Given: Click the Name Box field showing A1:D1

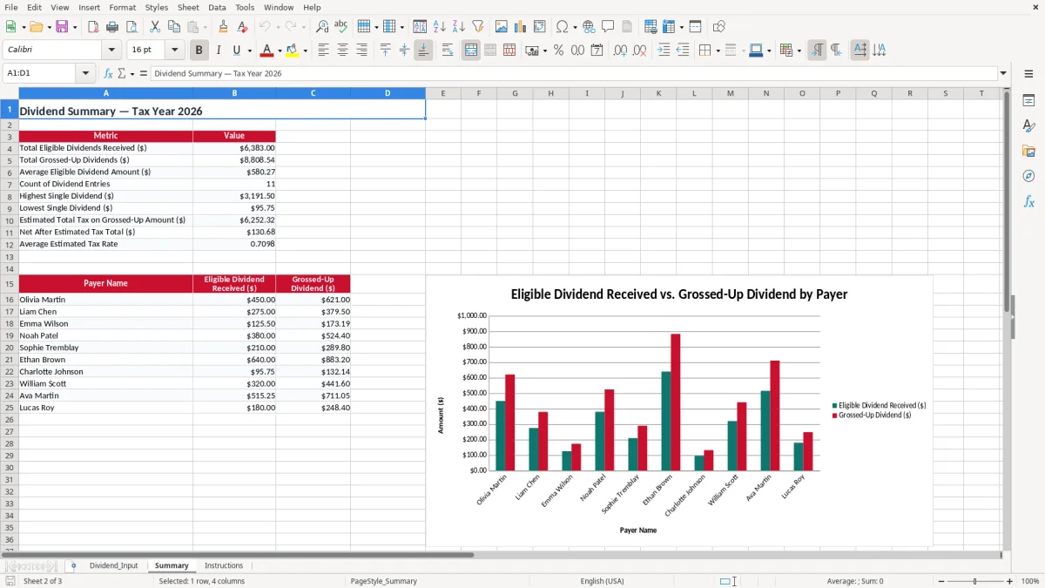Looking at the screenshot, I should tap(40, 74).
